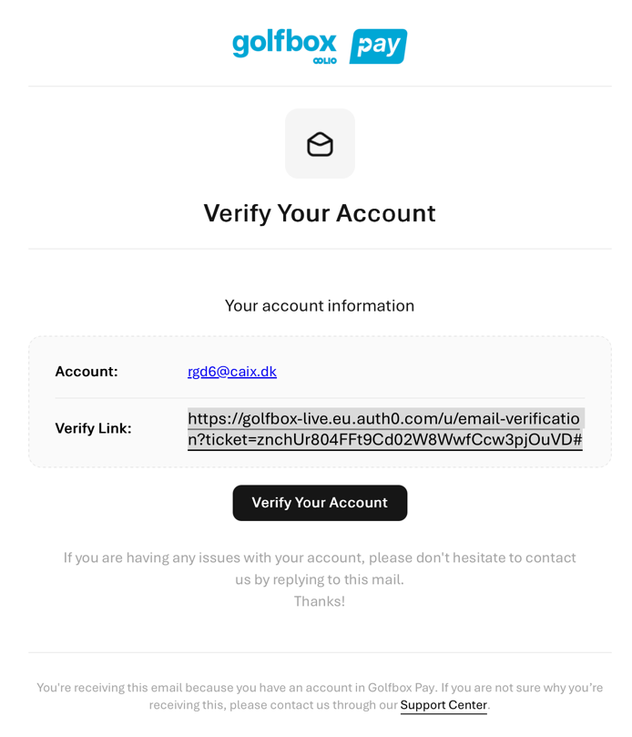The image size is (632, 737).
Task: Select the bold "Account:" label
Action: point(87,372)
